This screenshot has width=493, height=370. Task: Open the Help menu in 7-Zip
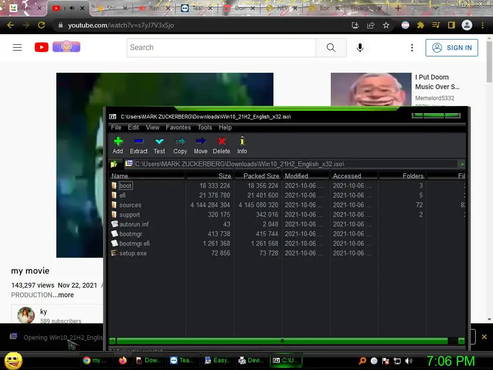[x=225, y=127]
